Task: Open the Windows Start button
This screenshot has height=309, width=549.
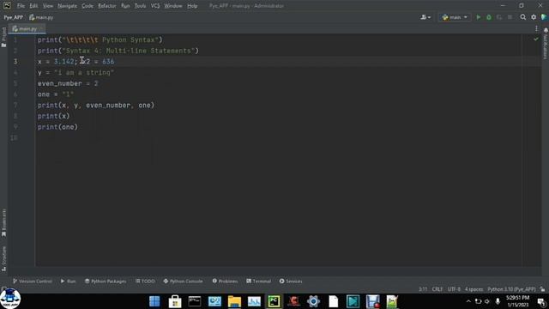Action: (x=154, y=301)
